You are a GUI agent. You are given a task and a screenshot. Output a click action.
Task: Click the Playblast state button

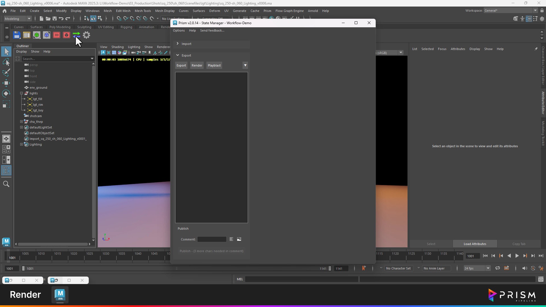click(214, 65)
